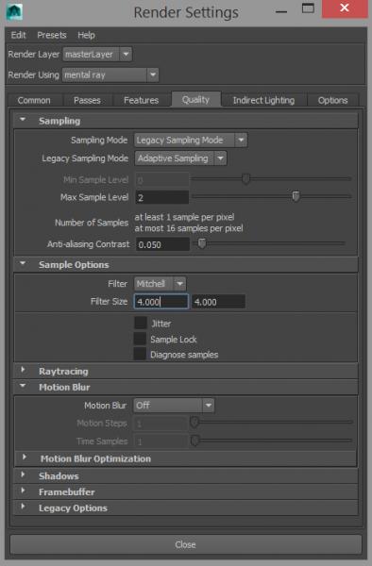Expand the Framebuffer section
This screenshot has height=566, width=372.
186,491
